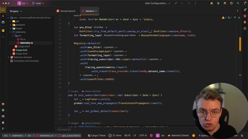The height and width of the screenshot is (139, 248).
Task: Click the Layered type hint after env_filter
Action: [110, 47]
